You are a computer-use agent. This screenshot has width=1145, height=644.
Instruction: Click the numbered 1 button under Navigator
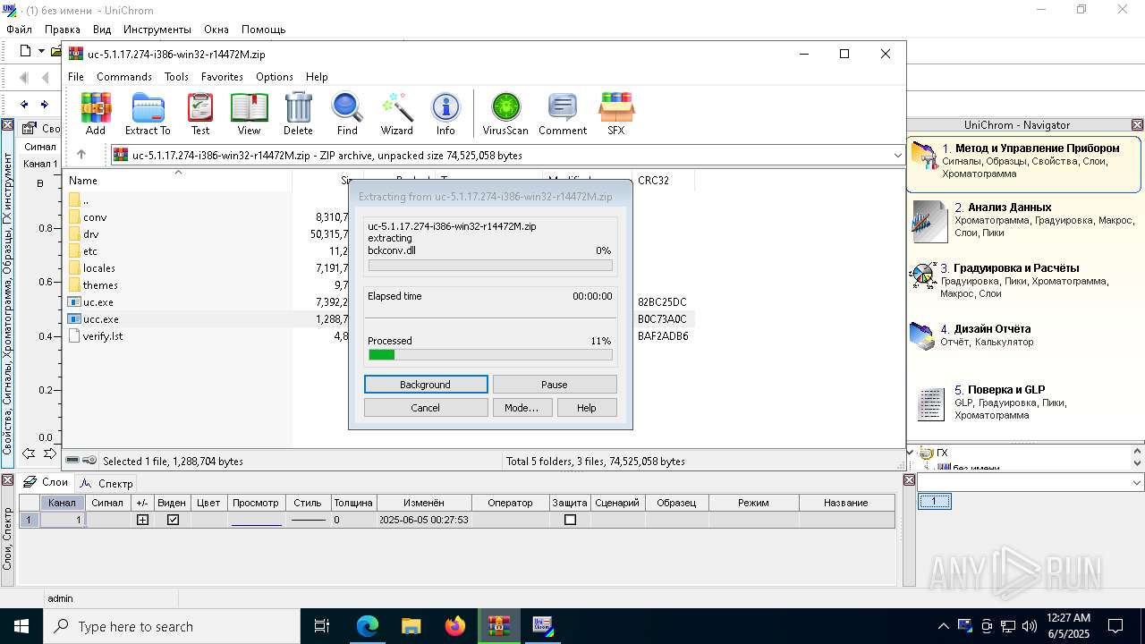(935, 502)
